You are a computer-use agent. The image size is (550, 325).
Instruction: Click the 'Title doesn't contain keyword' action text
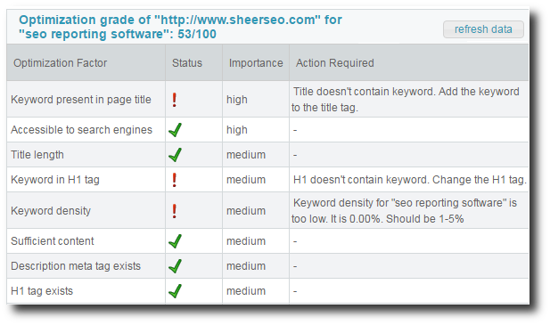point(406,100)
